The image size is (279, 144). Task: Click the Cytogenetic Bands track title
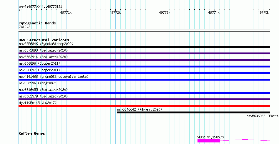[37, 23]
